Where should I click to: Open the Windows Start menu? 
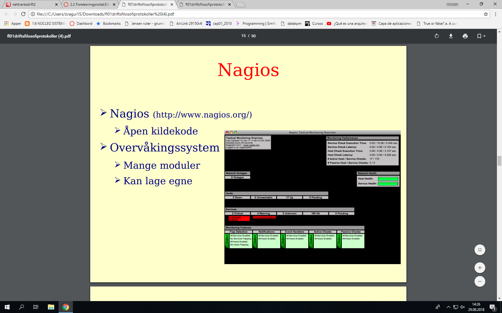coord(7,307)
